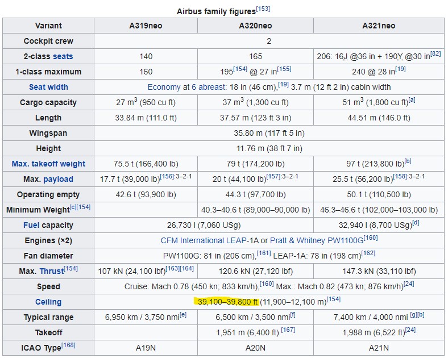Follow the 'Pratt & Whitney PW1100G' link

click(x=317, y=241)
